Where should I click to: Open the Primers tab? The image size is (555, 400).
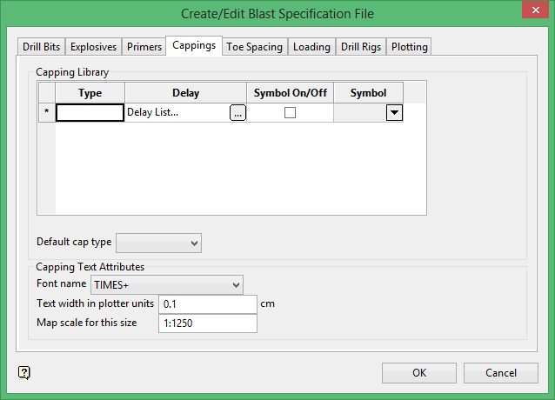tap(144, 47)
